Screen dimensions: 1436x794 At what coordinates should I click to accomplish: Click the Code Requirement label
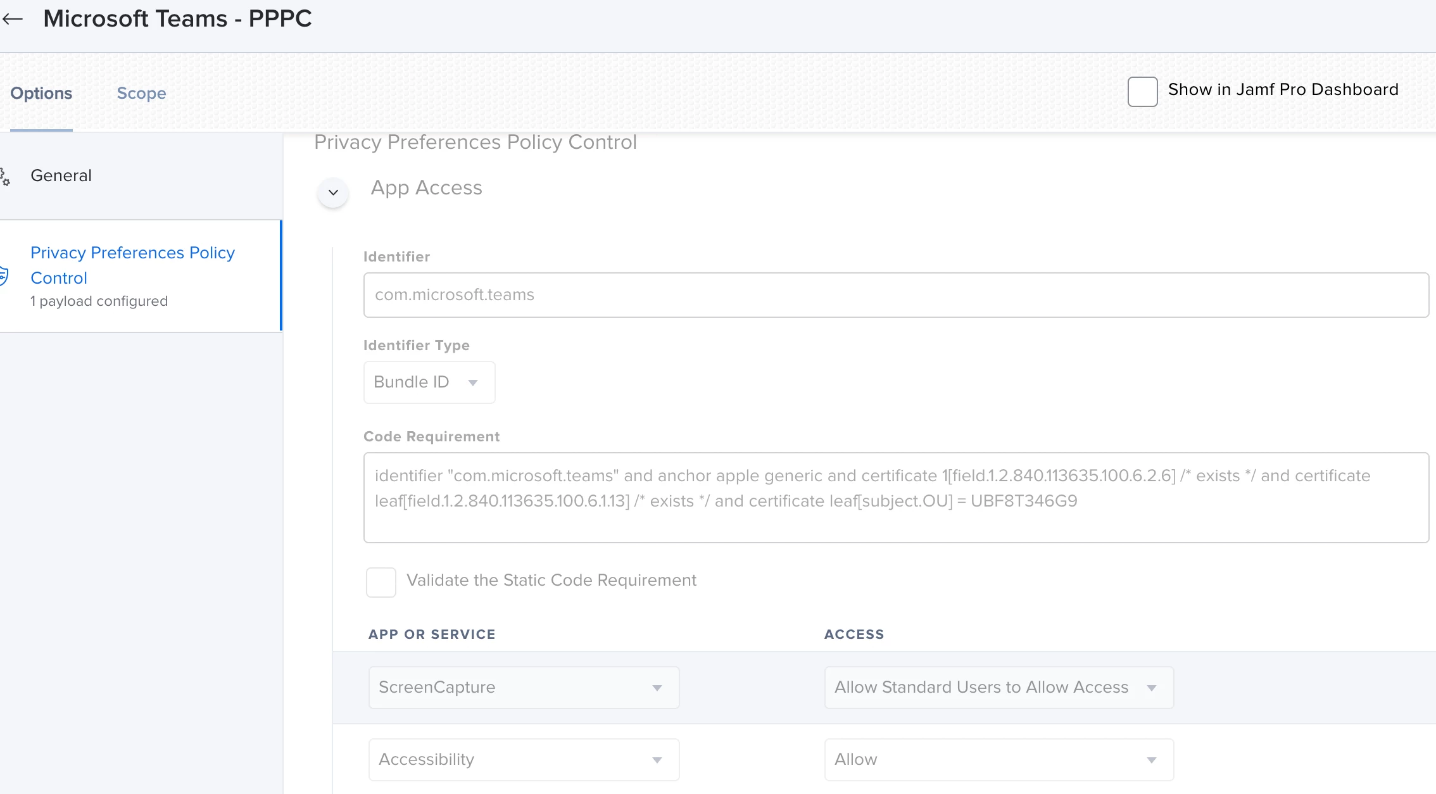(x=431, y=436)
